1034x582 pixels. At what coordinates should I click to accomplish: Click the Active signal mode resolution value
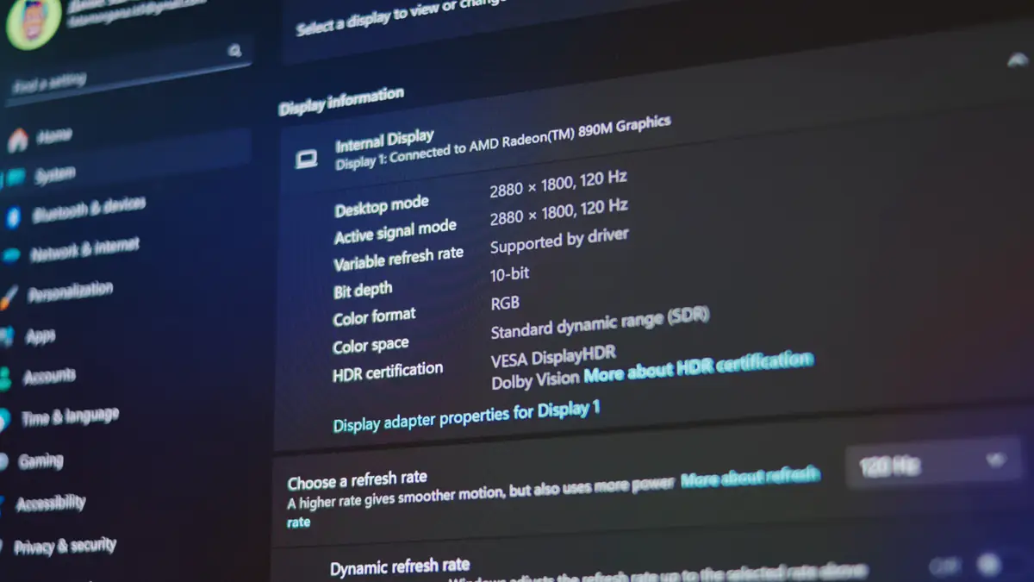[558, 214]
